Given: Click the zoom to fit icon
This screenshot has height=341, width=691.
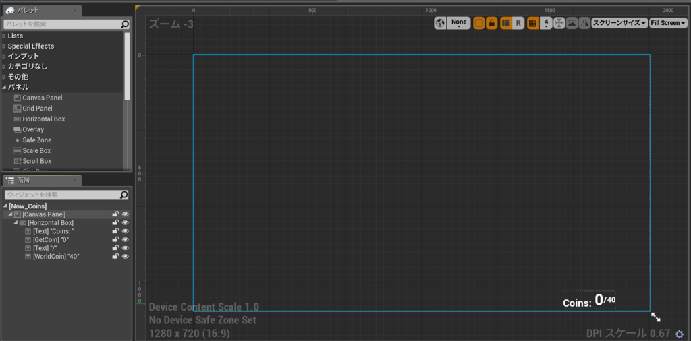Looking at the screenshot, I should tap(559, 23).
